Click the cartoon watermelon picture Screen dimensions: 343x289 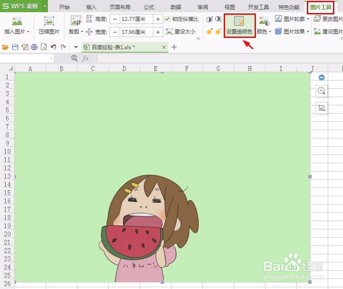click(x=162, y=177)
